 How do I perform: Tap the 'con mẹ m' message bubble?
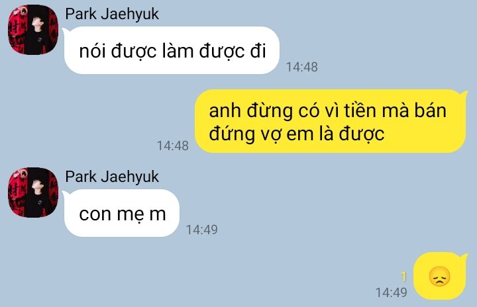point(121,213)
